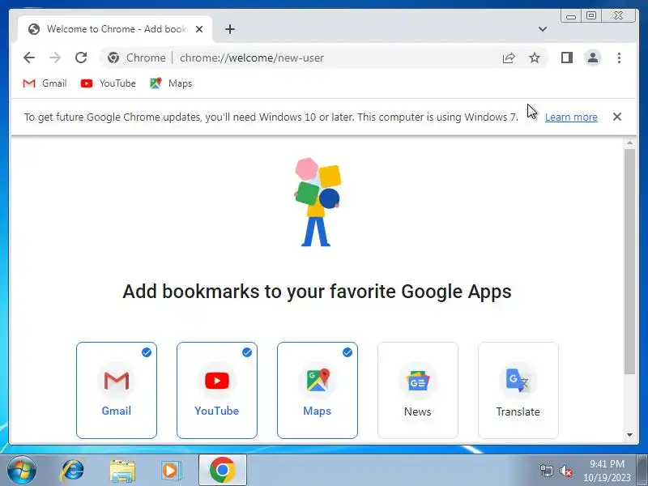Click the page heading Add bookmarks text
The image size is (648, 486).
tap(317, 292)
